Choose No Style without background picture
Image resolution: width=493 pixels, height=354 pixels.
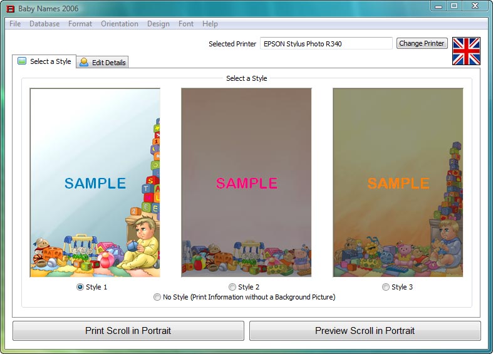click(x=157, y=297)
